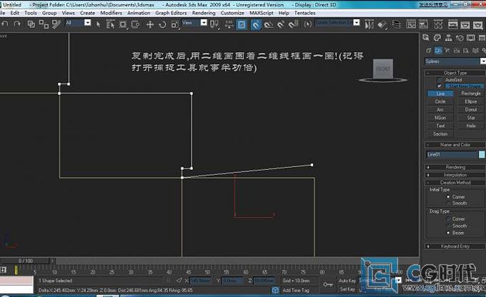Open Select by Name tool
This screenshot has width=486, height=297.
click(110, 24)
